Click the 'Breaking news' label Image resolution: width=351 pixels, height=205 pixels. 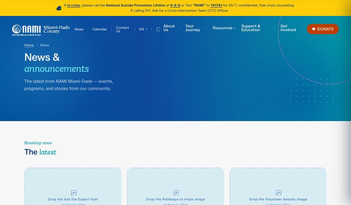click(x=38, y=143)
